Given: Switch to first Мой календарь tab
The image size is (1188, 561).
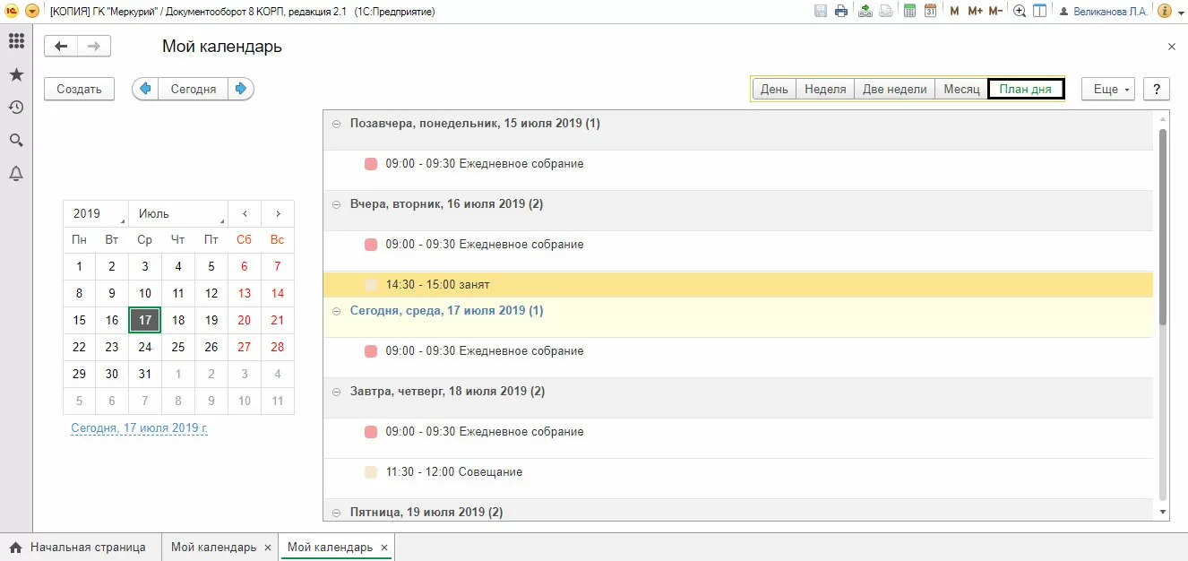Looking at the screenshot, I should point(213,547).
